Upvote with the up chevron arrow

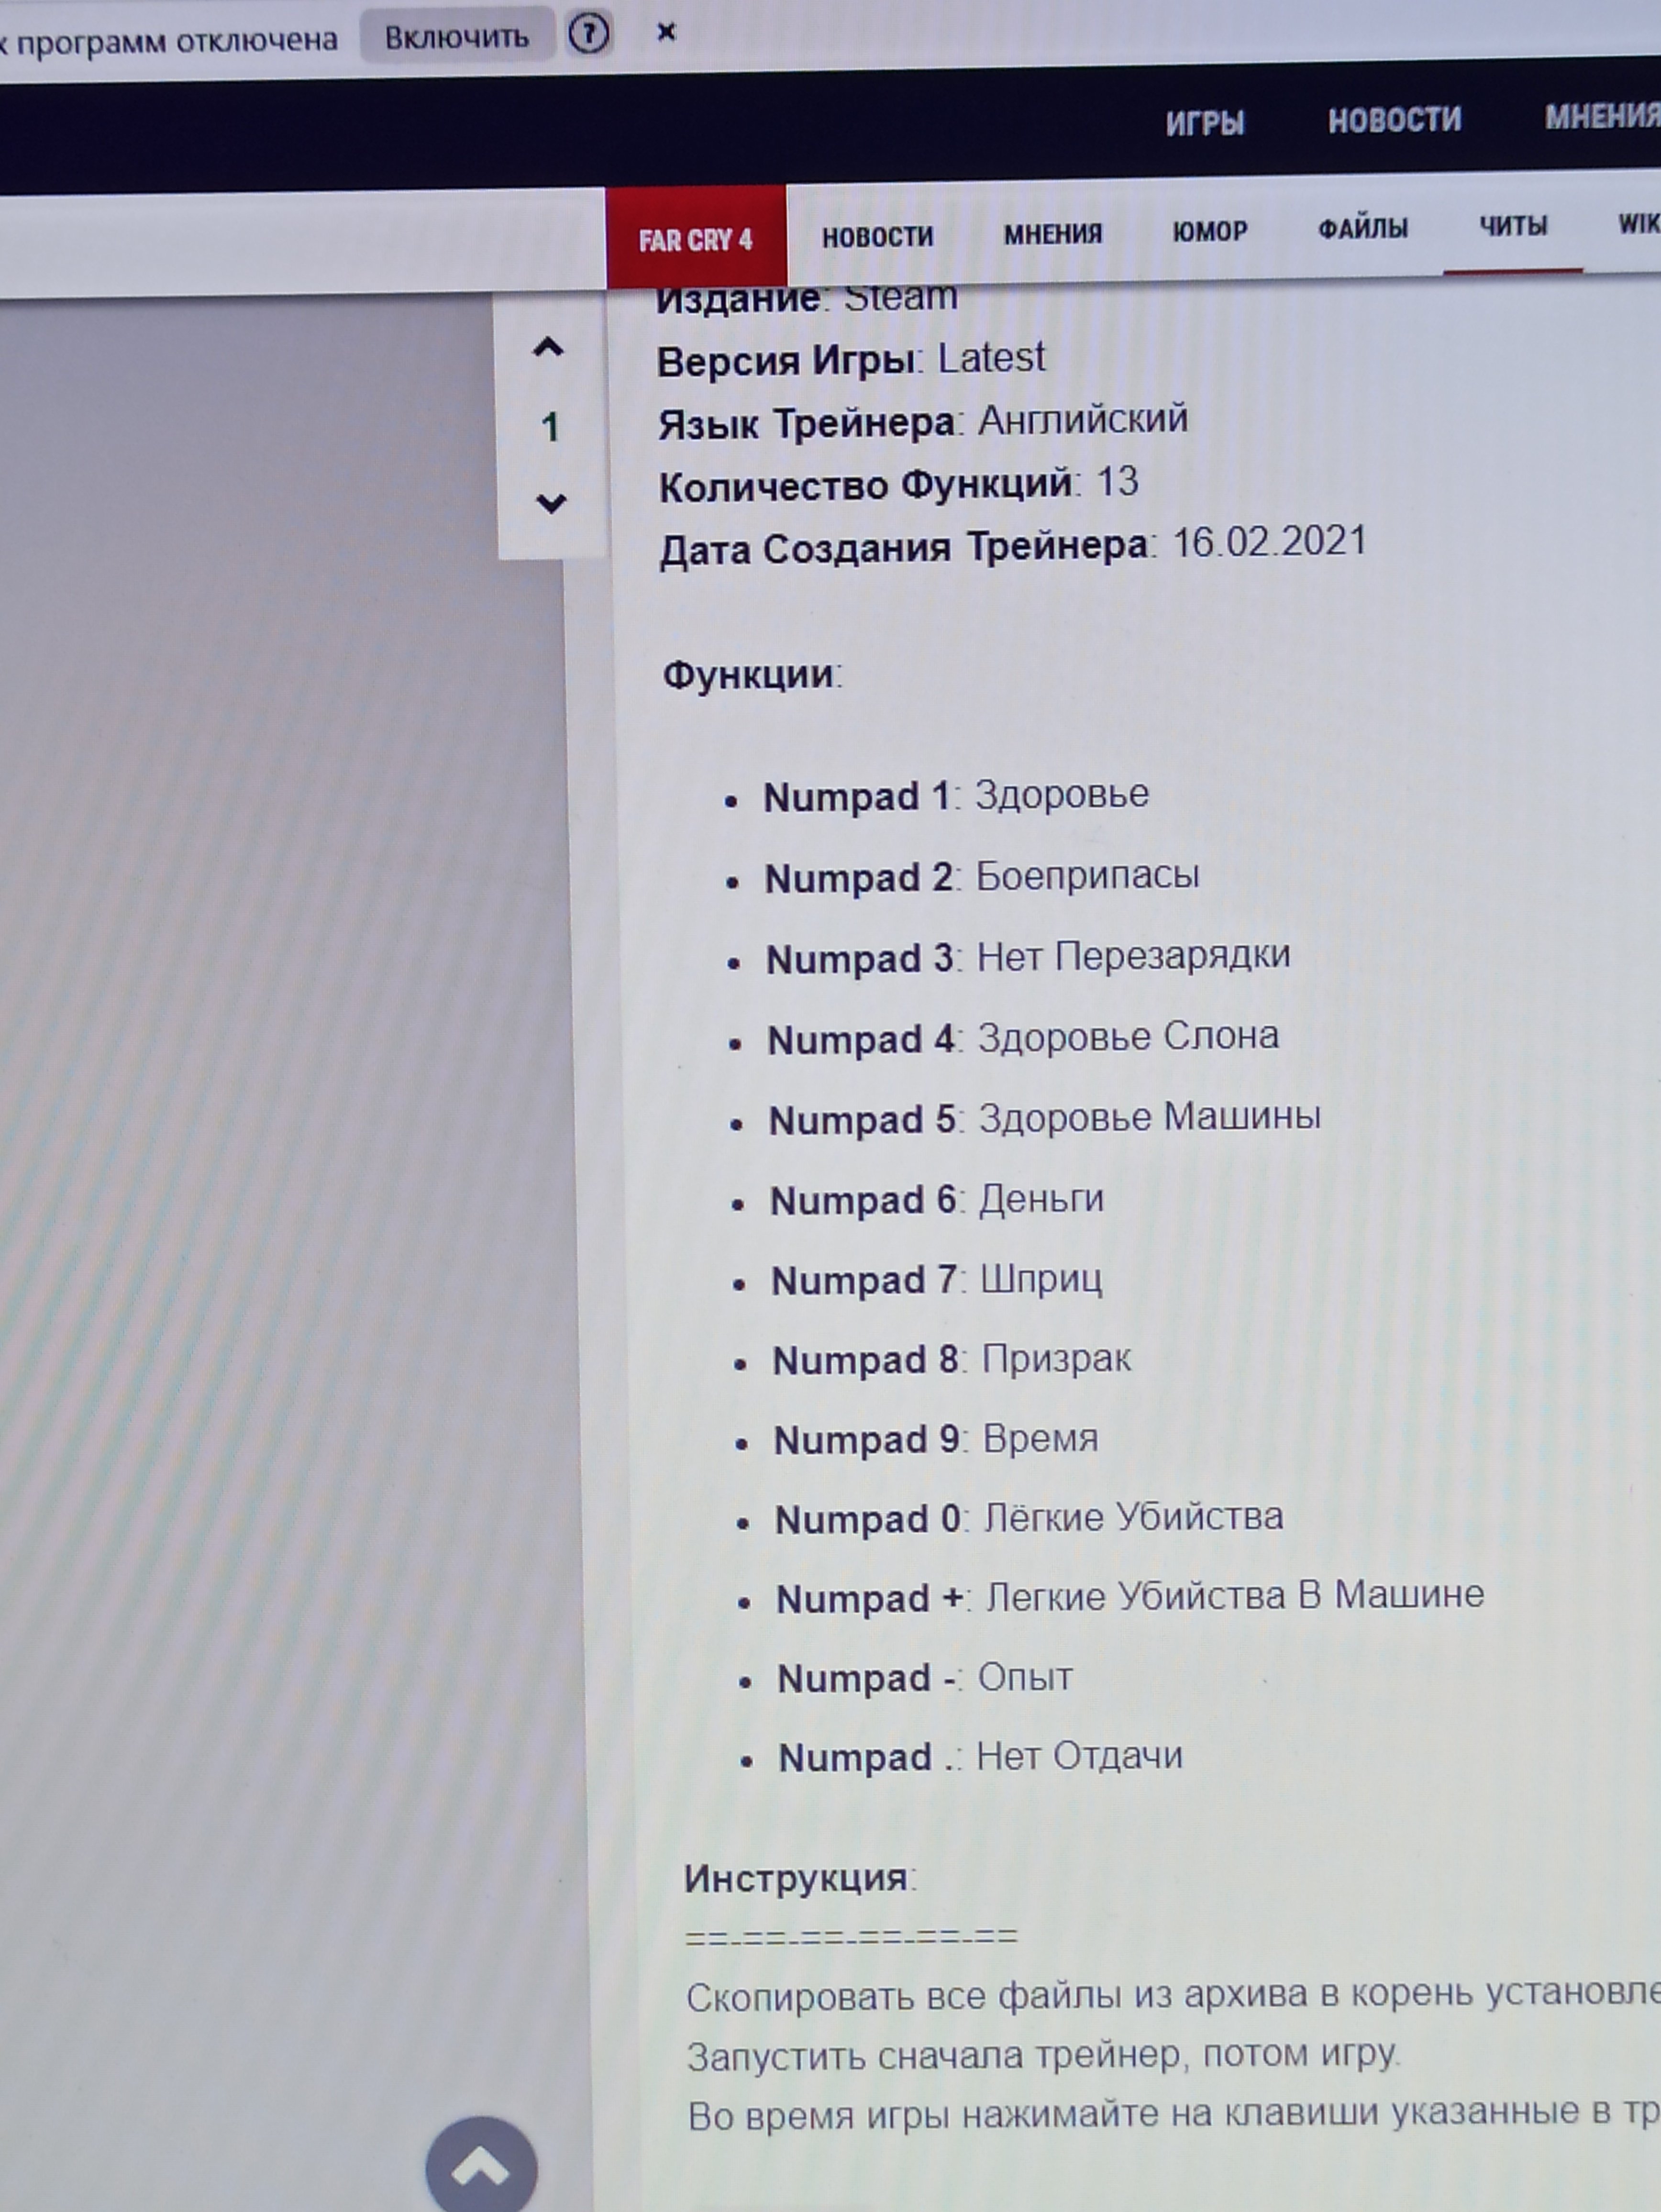coord(548,348)
